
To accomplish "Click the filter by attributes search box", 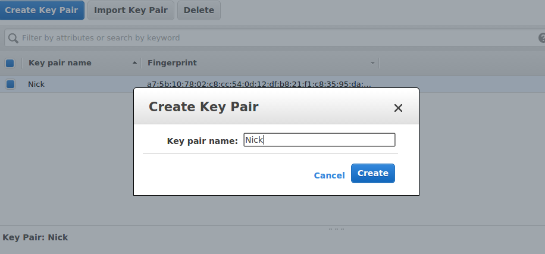I will pyautogui.click(x=275, y=38).
